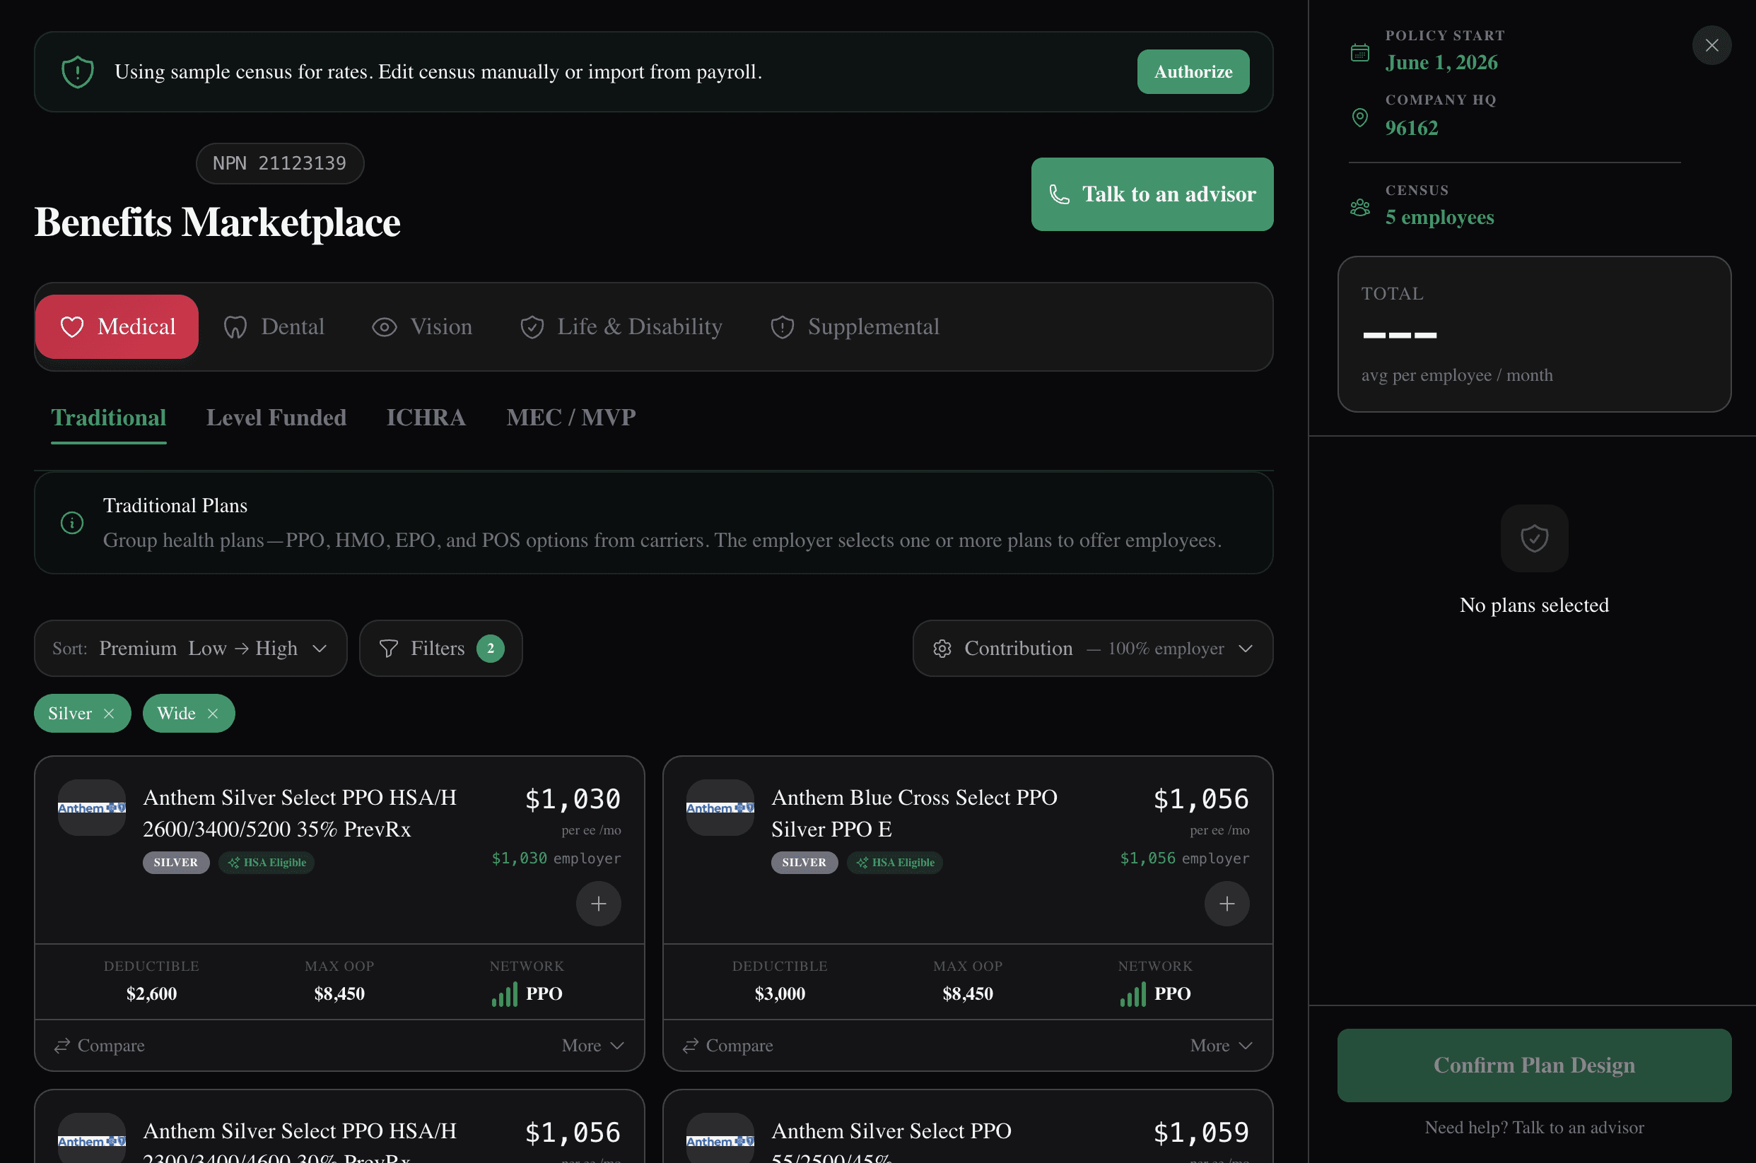
Task: Switch to the Dental tab
Action: (x=274, y=327)
